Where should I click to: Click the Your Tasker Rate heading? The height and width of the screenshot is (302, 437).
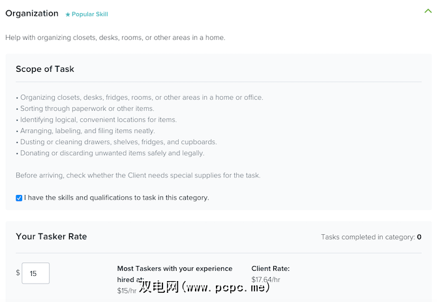51,236
